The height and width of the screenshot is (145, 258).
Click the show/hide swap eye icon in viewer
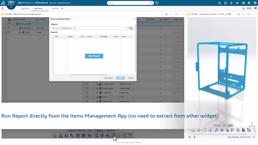point(249,130)
